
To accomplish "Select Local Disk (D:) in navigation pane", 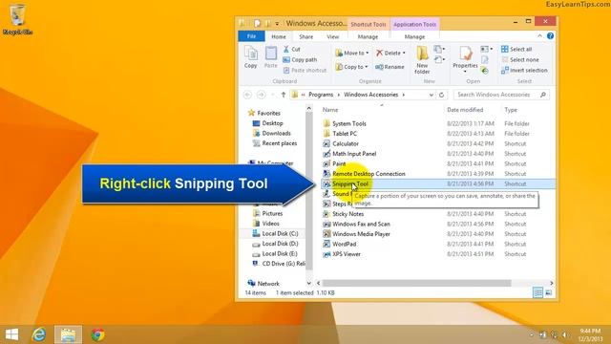I will (x=275, y=244).
